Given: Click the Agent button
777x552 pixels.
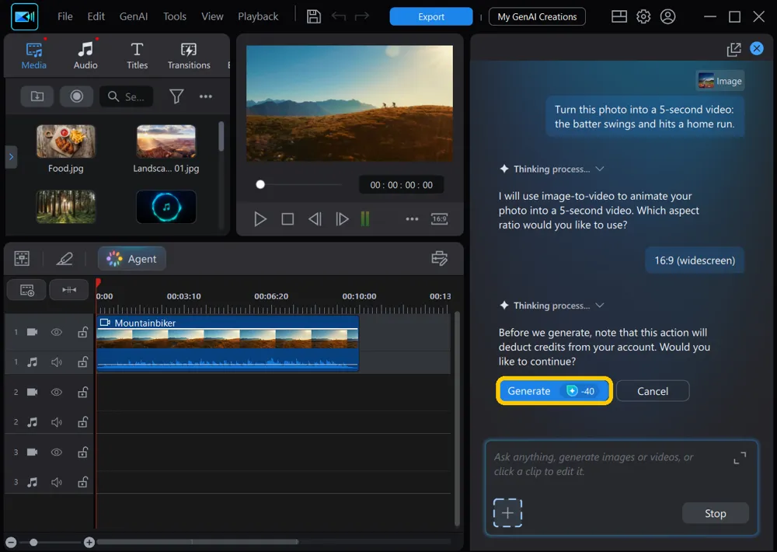Looking at the screenshot, I should pyautogui.click(x=132, y=259).
